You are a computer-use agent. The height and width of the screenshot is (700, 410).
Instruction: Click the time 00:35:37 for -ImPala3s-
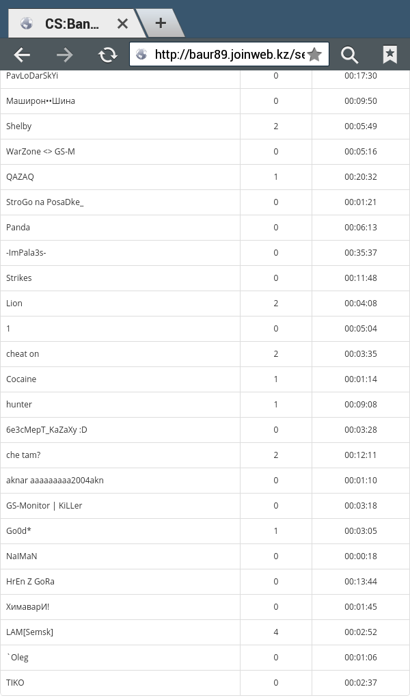361,253
